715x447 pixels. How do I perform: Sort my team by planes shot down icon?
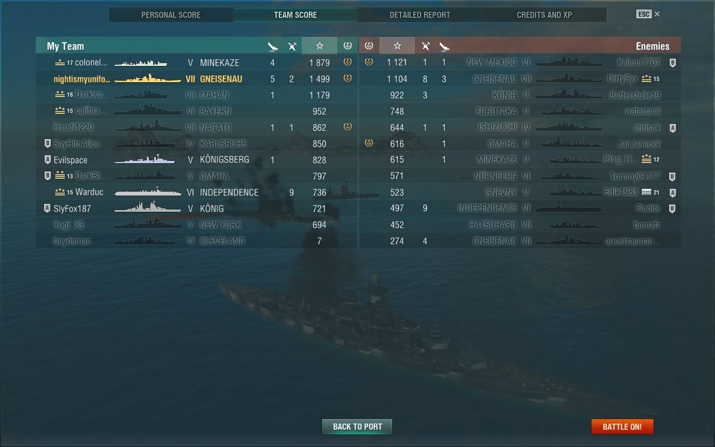click(x=292, y=46)
